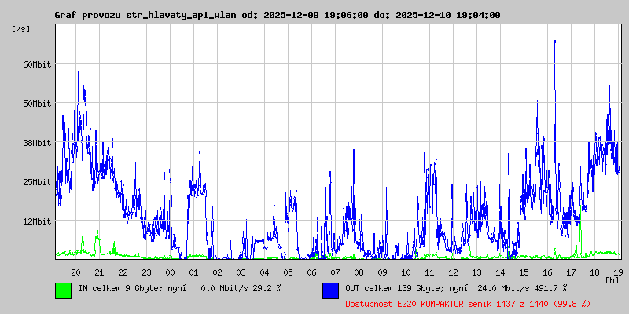Click hour label '05' on time axis
This screenshot has width=629, height=314.
pos(288,272)
